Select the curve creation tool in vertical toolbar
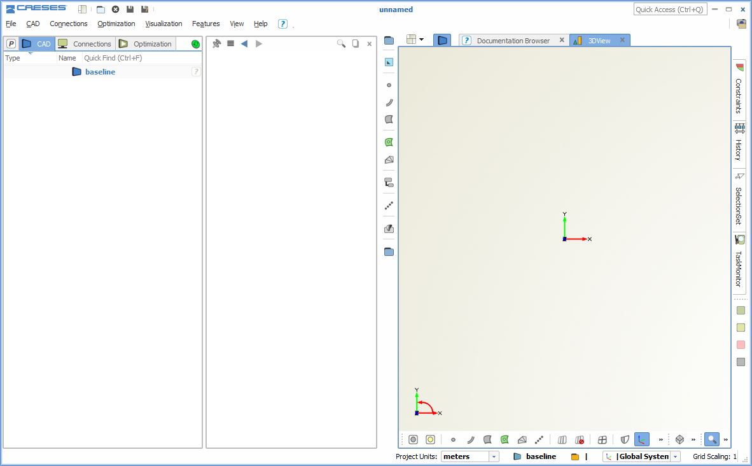Viewport: 752px width, 466px height. (389, 102)
